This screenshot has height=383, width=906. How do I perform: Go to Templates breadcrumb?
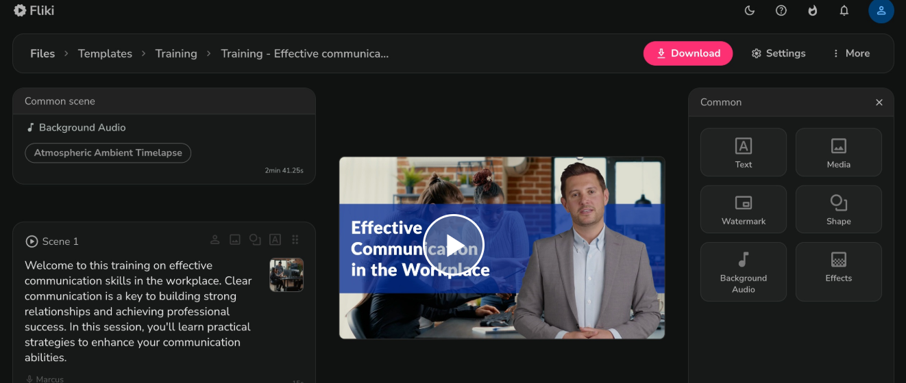point(105,53)
